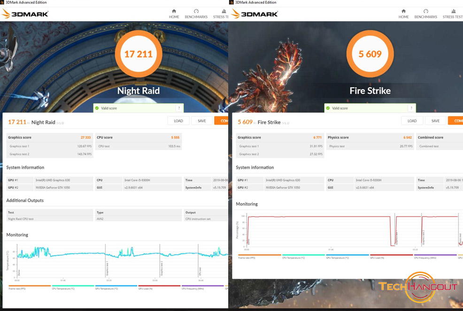Click the CPU instruction set output cell

click(198, 219)
